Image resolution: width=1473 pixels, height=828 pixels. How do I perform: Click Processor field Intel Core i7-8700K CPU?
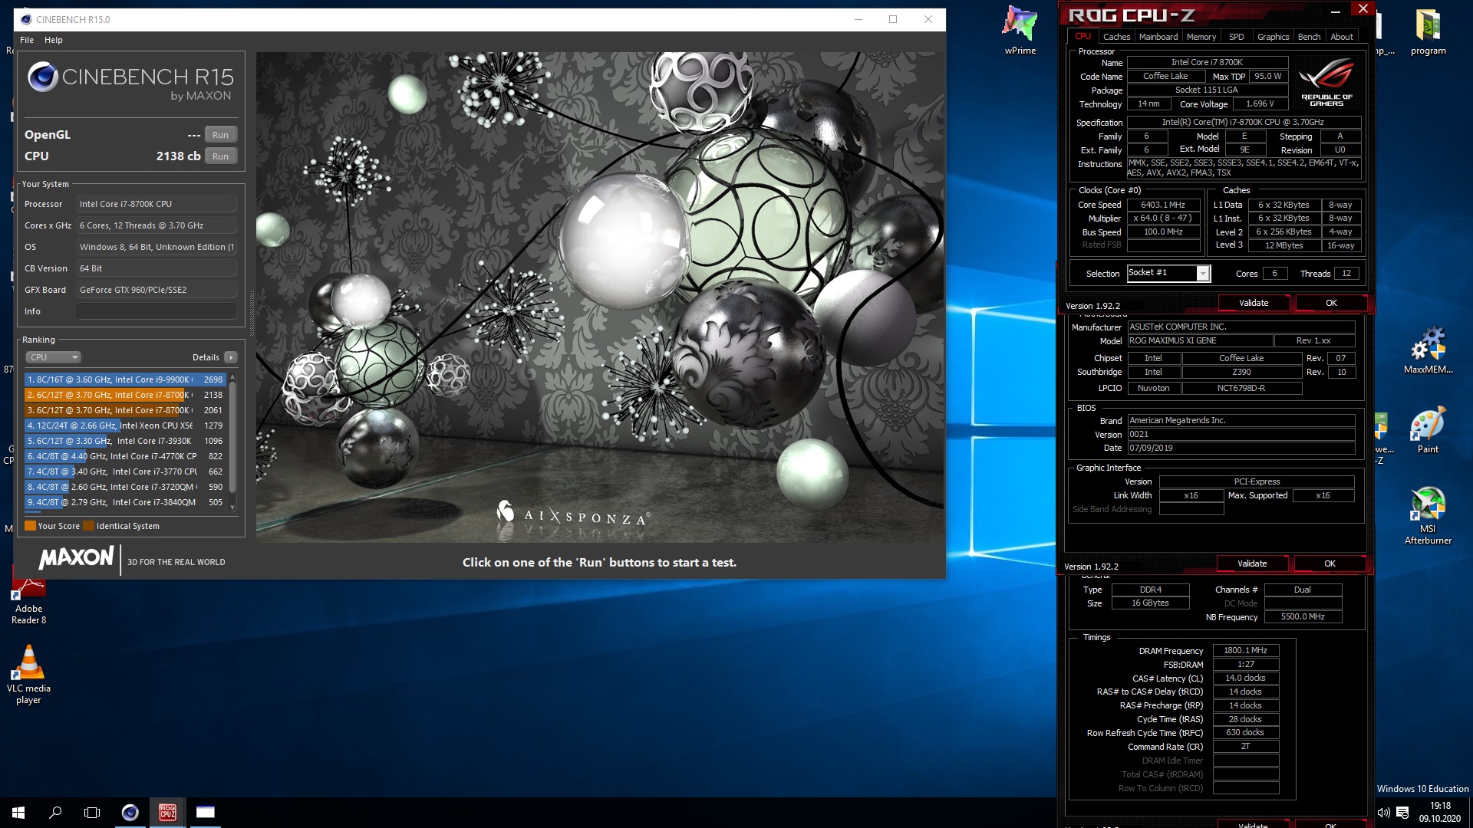tap(157, 204)
